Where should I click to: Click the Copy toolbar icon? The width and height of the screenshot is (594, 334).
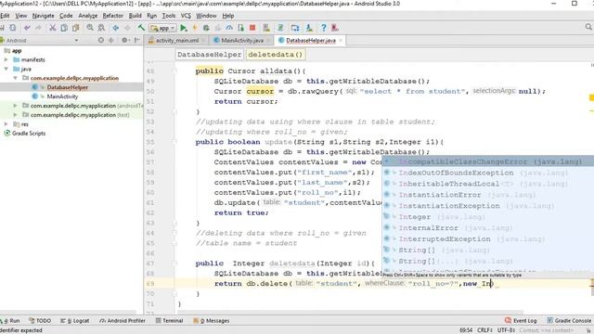coord(64,28)
